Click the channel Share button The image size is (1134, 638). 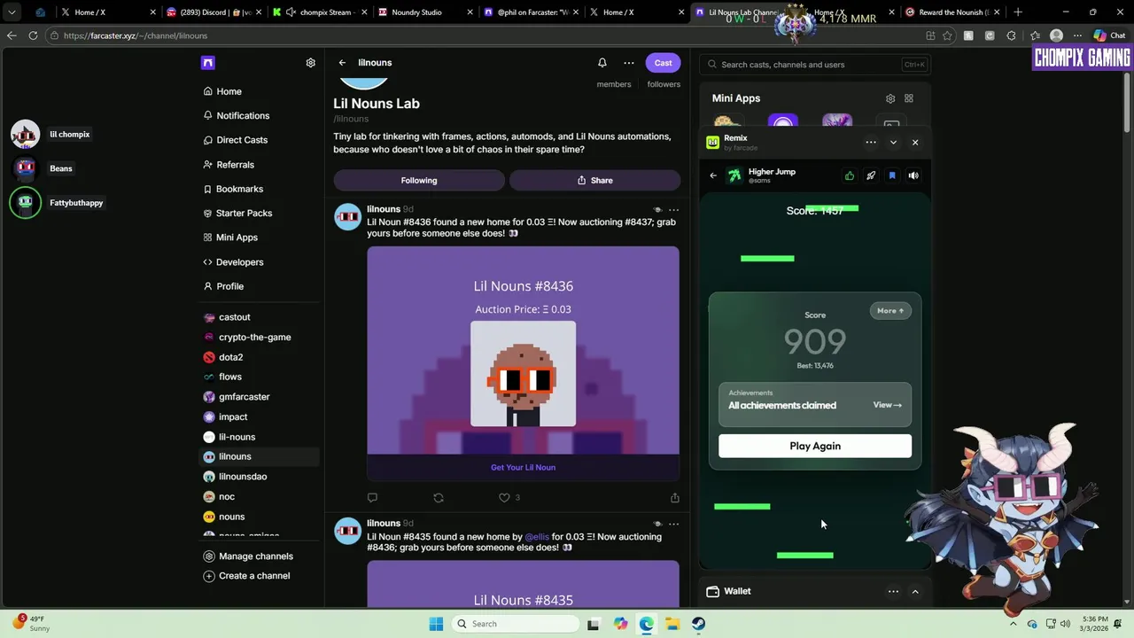[x=594, y=180]
